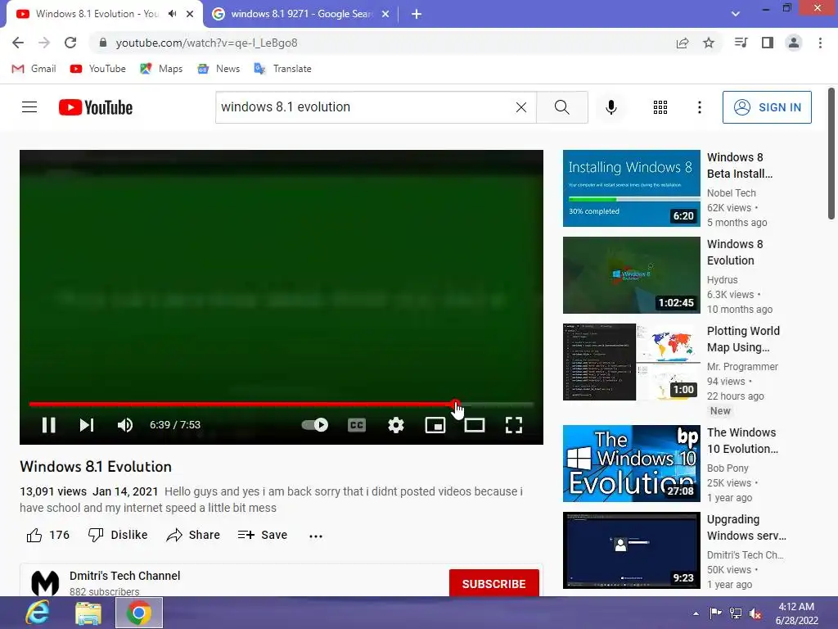Click 'Windows 8 Beta Install...' title
Image resolution: width=838 pixels, height=629 pixels.
tap(740, 165)
